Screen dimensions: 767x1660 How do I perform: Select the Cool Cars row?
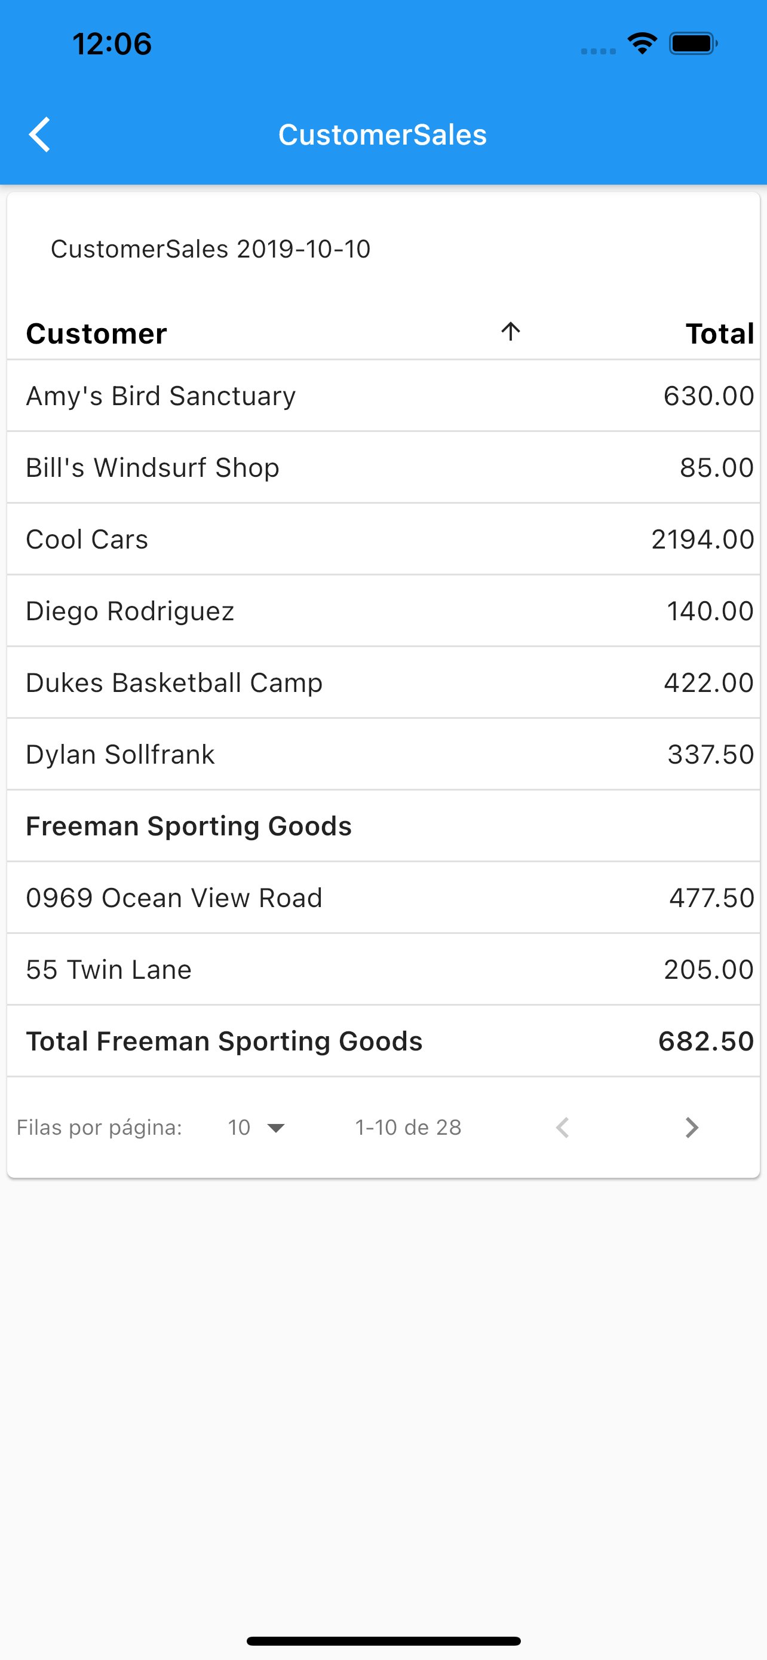click(x=383, y=539)
